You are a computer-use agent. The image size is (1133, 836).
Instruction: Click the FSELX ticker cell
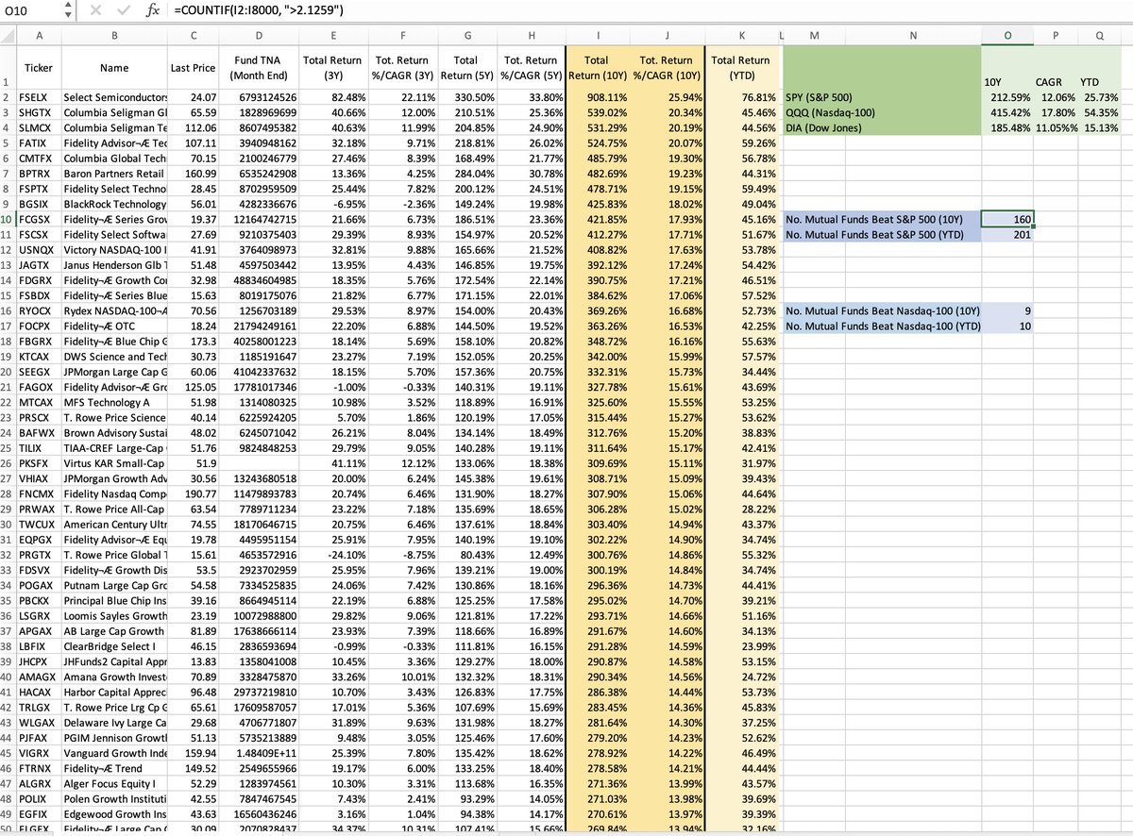(x=39, y=97)
